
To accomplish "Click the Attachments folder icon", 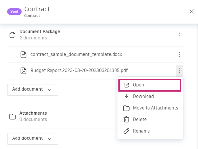I will [12, 116].
